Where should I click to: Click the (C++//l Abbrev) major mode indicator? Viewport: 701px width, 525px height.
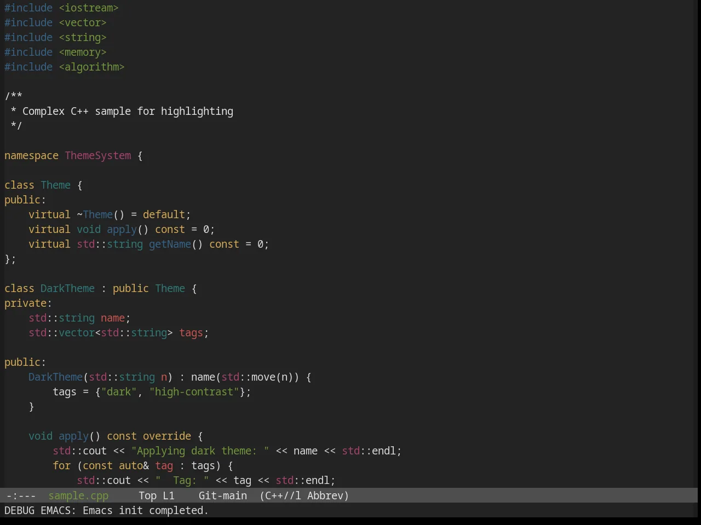coord(304,495)
